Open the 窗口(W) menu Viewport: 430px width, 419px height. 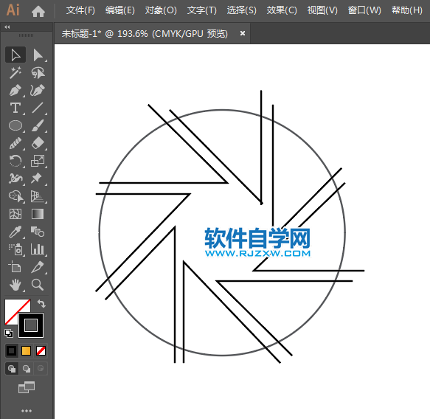coord(364,10)
